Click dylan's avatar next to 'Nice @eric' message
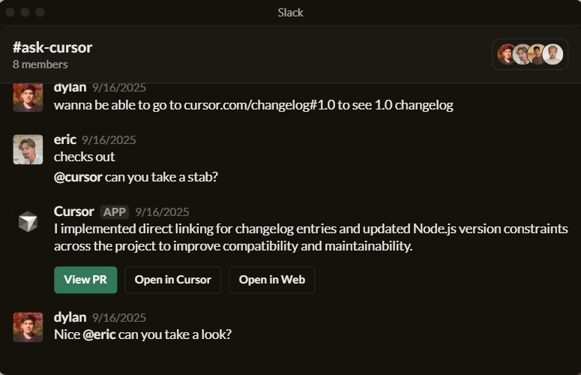This screenshot has width=581, height=375. coord(28,327)
